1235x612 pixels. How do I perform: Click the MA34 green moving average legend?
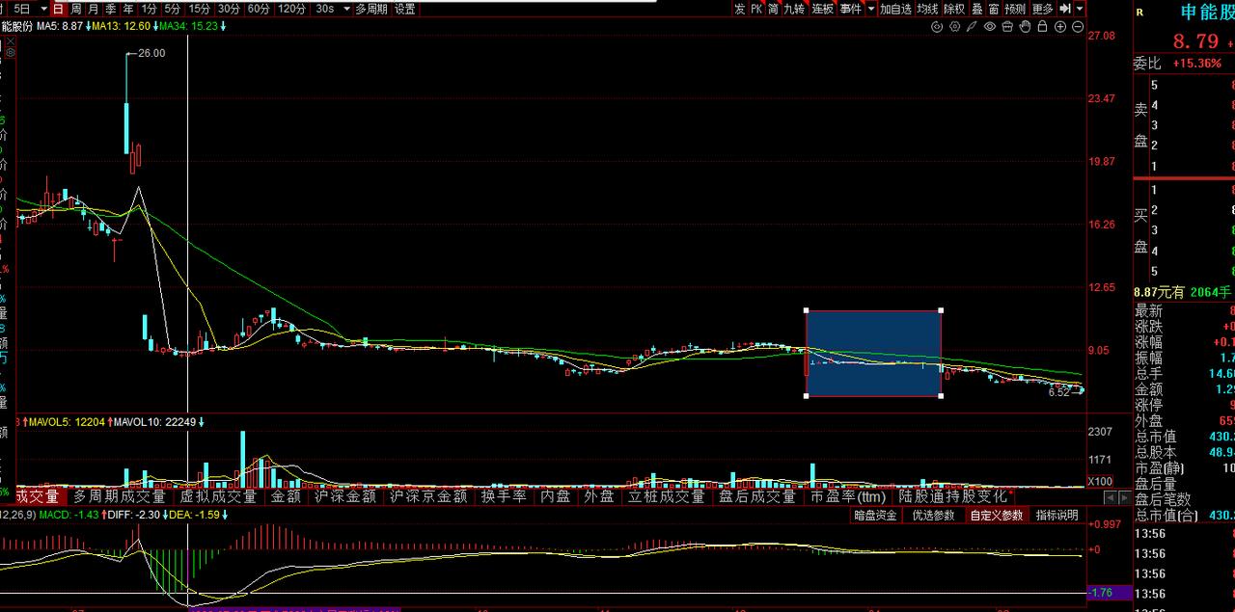188,26
